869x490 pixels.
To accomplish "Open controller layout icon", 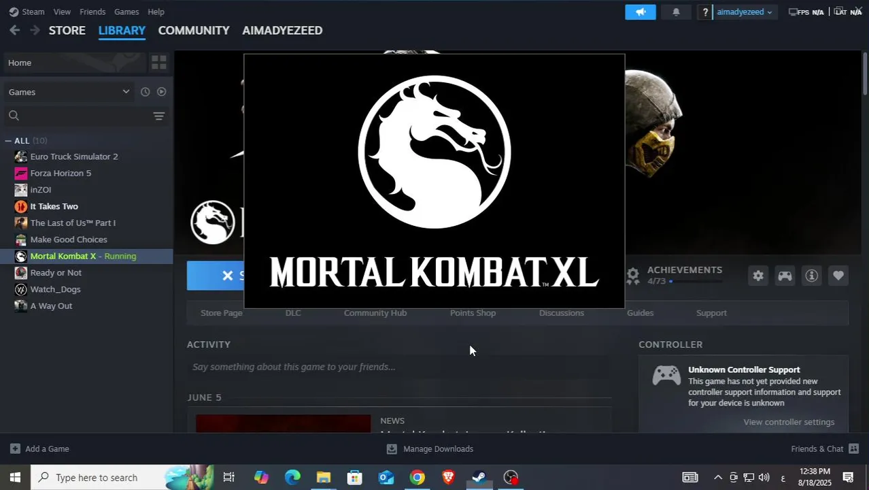I will pyautogui.click(x=785, y=276).
